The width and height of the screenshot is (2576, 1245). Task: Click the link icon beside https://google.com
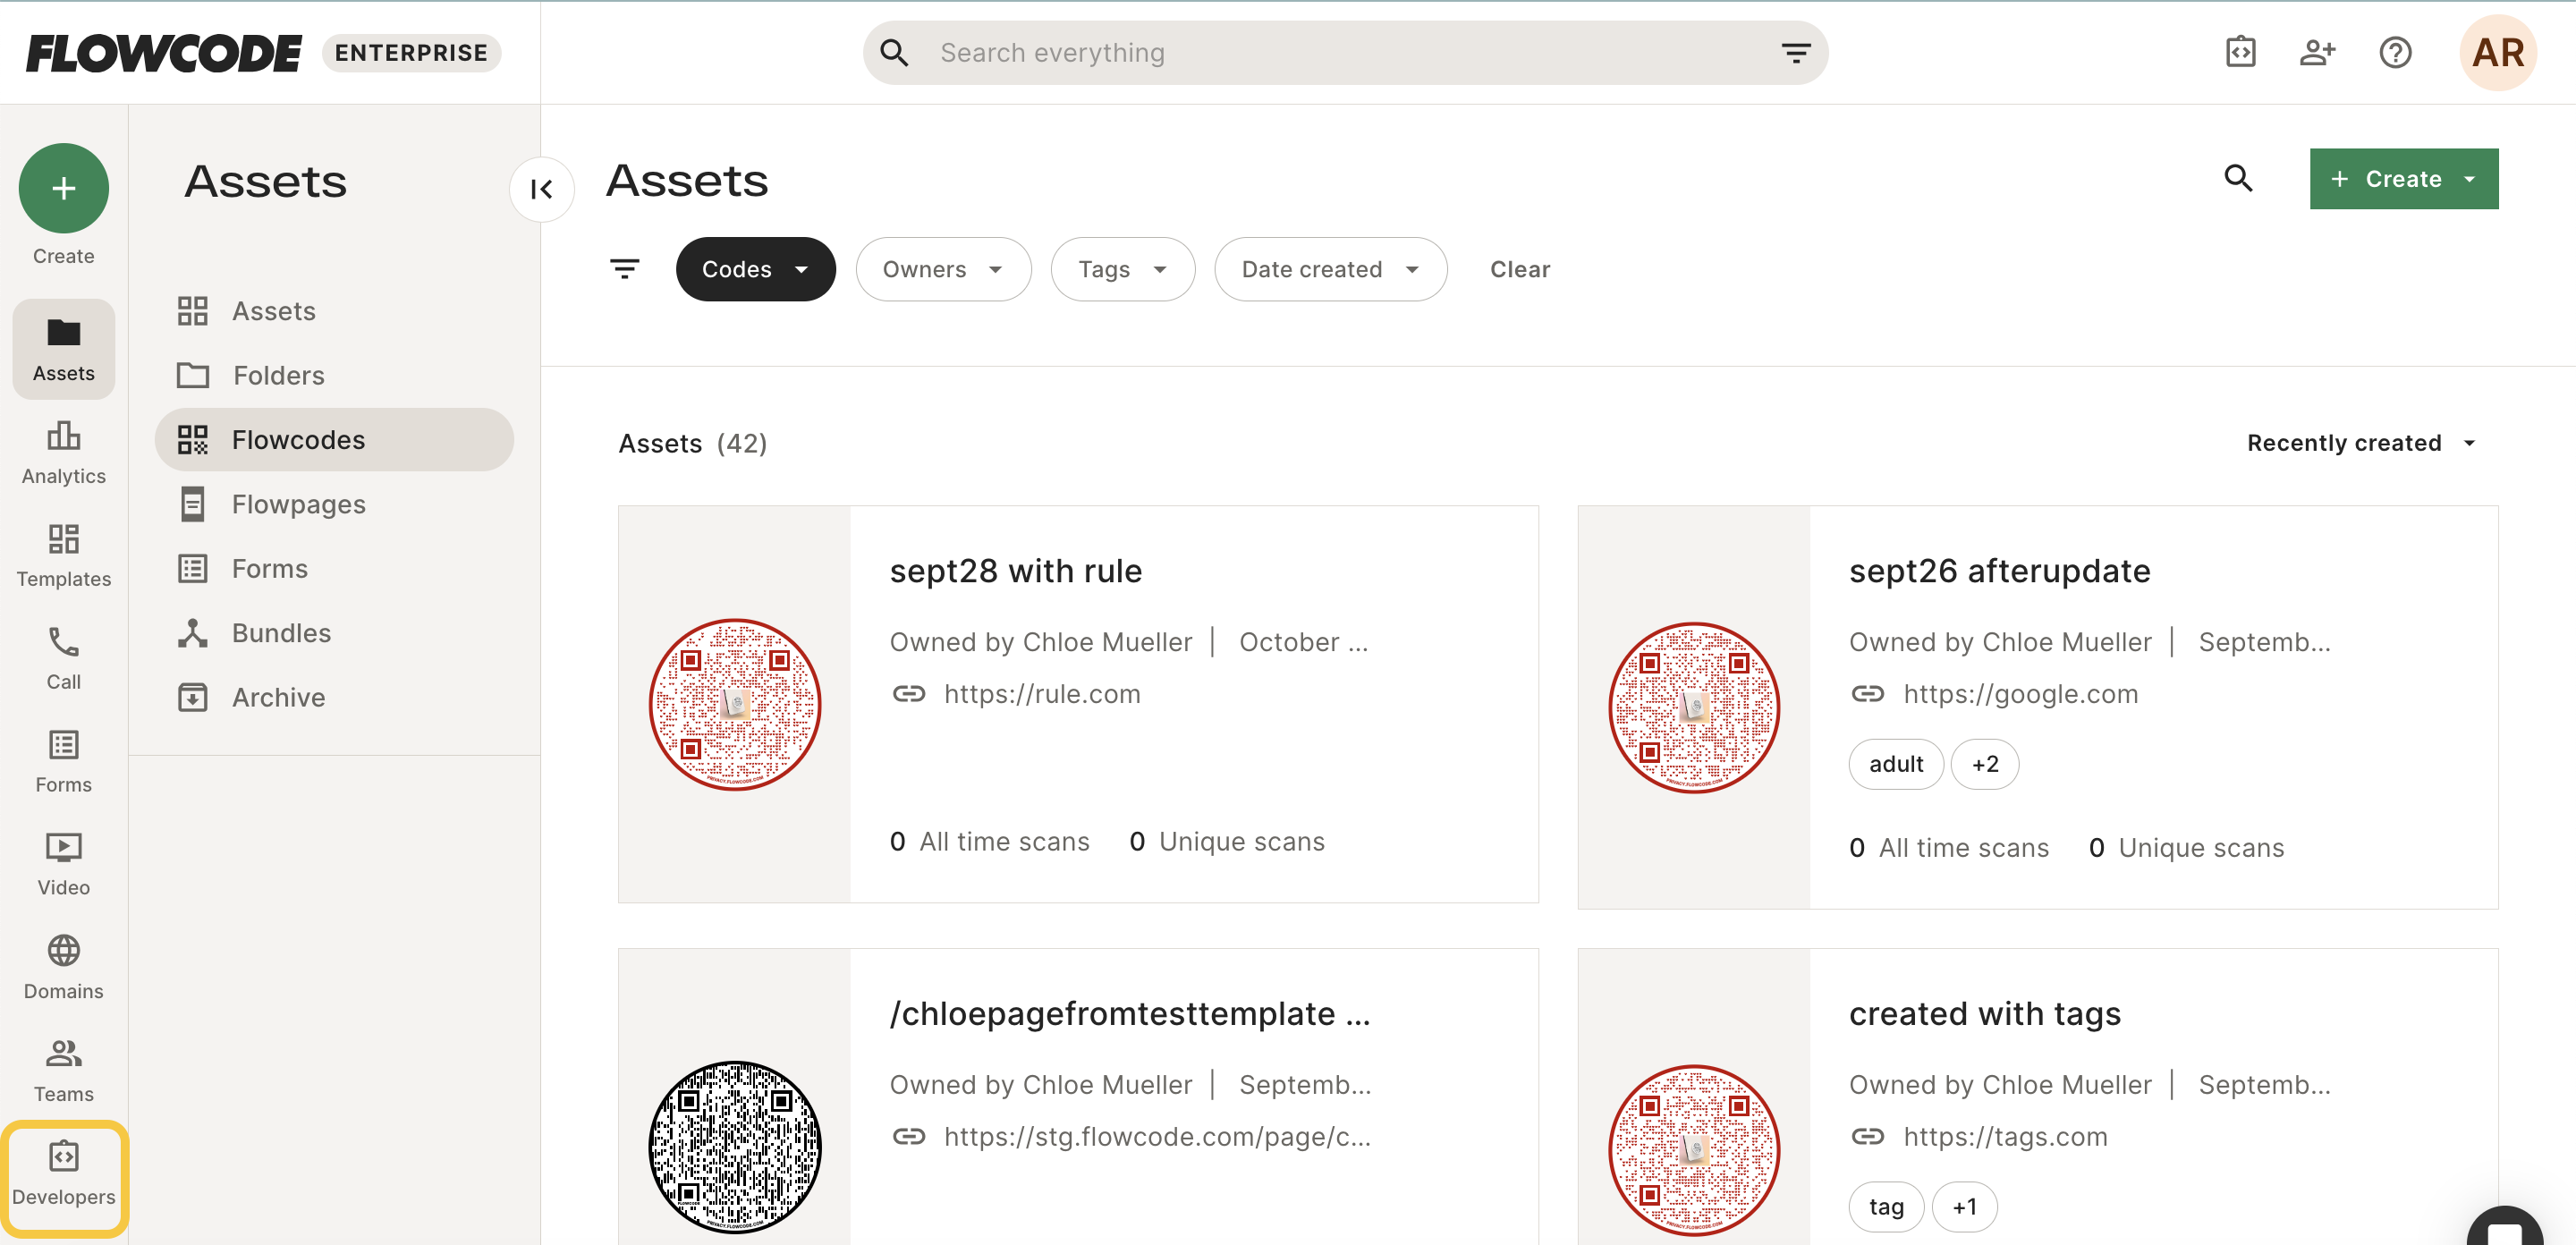pyautogui.click(x=1868, y=693)
